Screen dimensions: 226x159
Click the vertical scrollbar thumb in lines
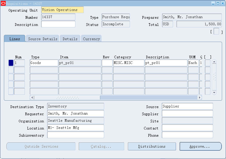click(214, 77)
